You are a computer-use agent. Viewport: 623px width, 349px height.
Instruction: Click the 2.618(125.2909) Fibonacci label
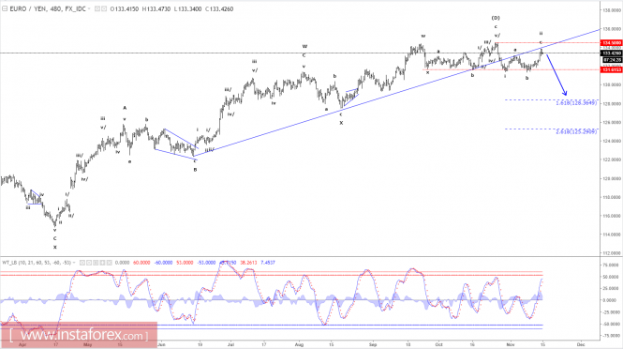(x=576, y=131)
